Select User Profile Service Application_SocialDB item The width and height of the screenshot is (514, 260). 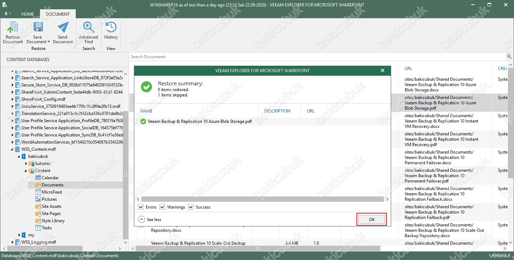(72, 128)
